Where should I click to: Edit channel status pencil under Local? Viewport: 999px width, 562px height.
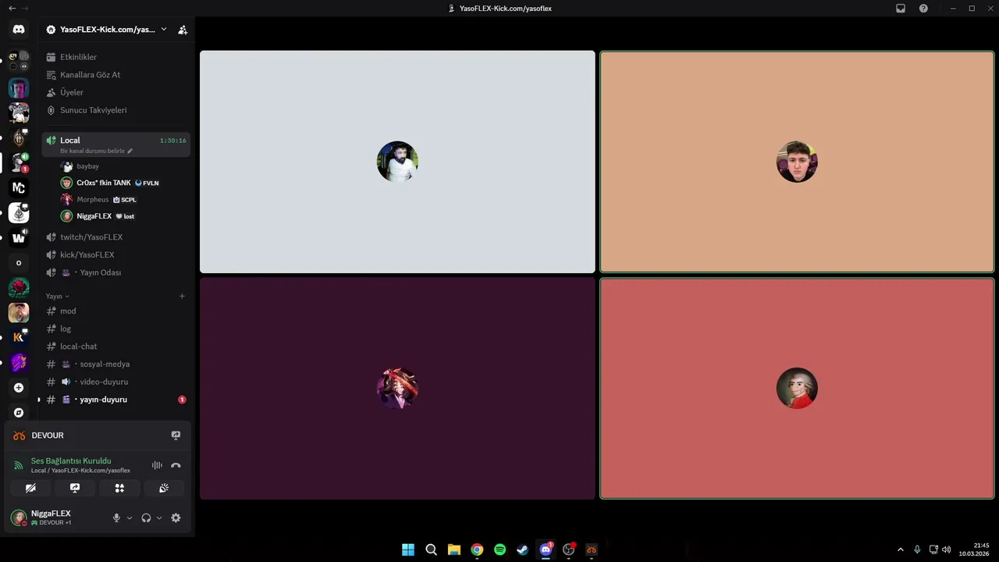click(130, 151)
